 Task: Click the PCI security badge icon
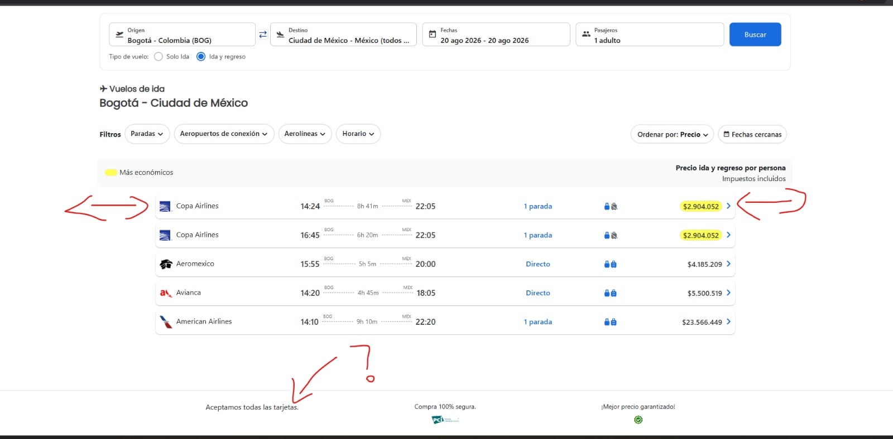click(445, 420)
